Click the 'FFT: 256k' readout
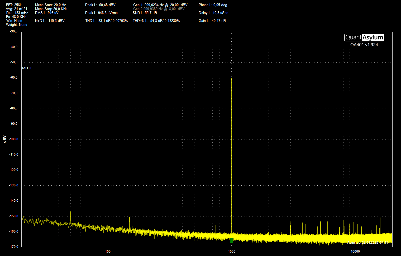Image resolution: width=401 pixels, height=256 pixels. click(14, 5)
